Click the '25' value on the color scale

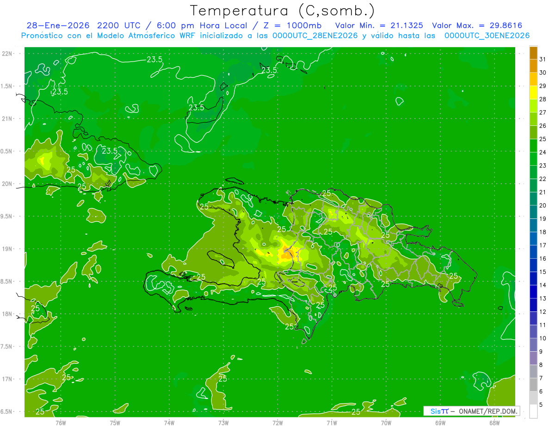click(x=543, y=139)
